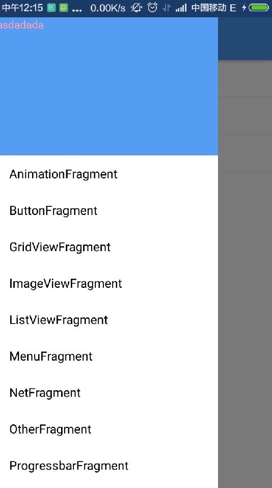Tap the cellular signal bars icon
This screenshot has height=488, width=272.
[x=181, y=8]
